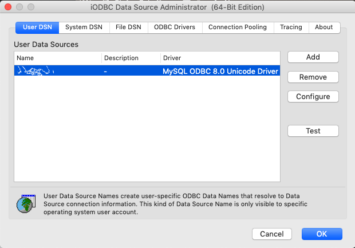Go to the Connection Pooling tab
Screen dimensions: 355x248
238,27
